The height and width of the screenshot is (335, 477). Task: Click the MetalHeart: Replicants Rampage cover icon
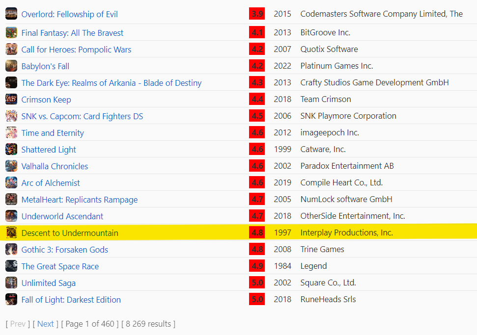click(11, 200)
